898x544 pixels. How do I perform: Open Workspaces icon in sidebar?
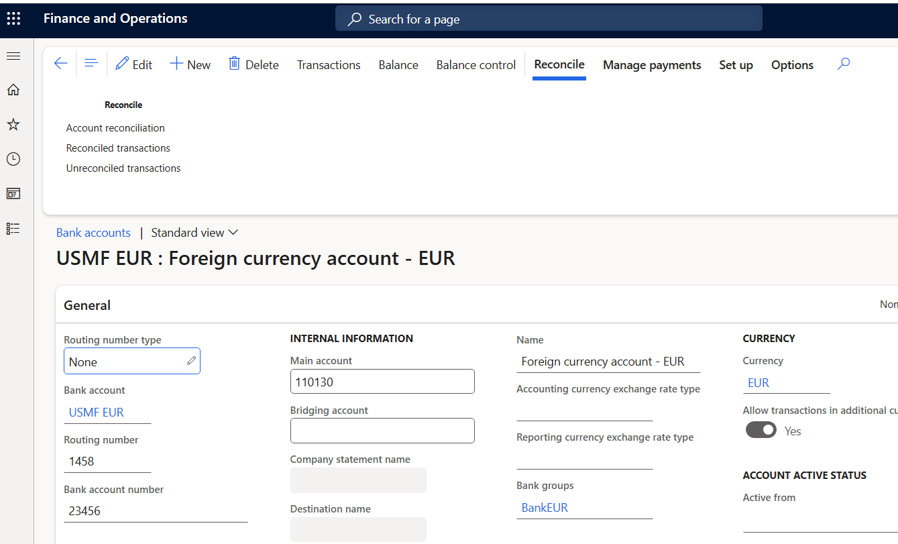13,194
